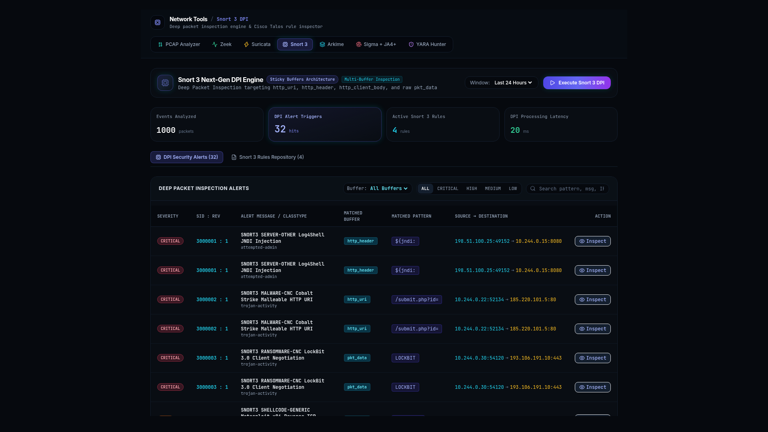This screenshot has height=432, width=768.
Task: Filter alerts by CRITICAL severity
Action: click(448, 188)
